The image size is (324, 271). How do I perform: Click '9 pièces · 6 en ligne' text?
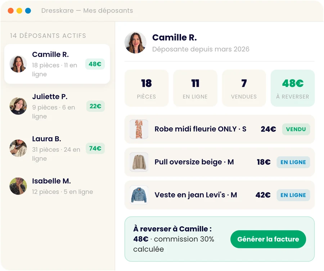coord(54,112)
